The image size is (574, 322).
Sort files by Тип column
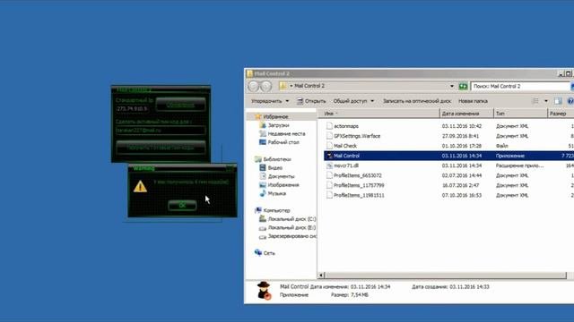520,114
